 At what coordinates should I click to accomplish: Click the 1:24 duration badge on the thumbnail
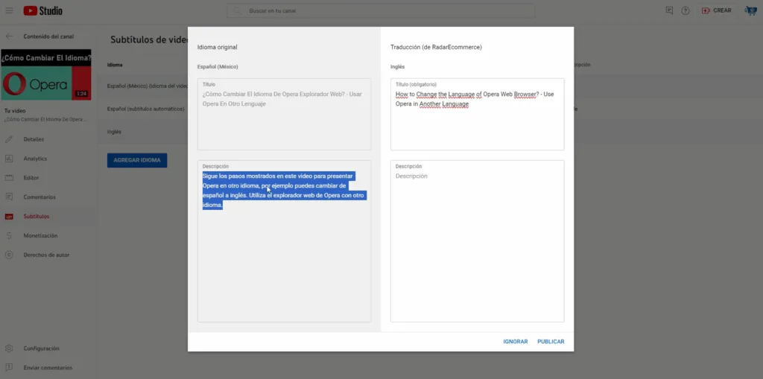(81, 93)
